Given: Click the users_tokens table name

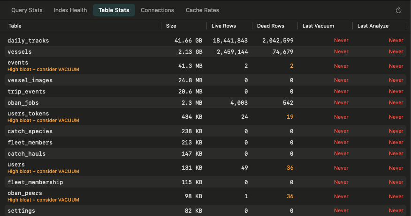Looking at the screenshot, I should tap(28, 114).
